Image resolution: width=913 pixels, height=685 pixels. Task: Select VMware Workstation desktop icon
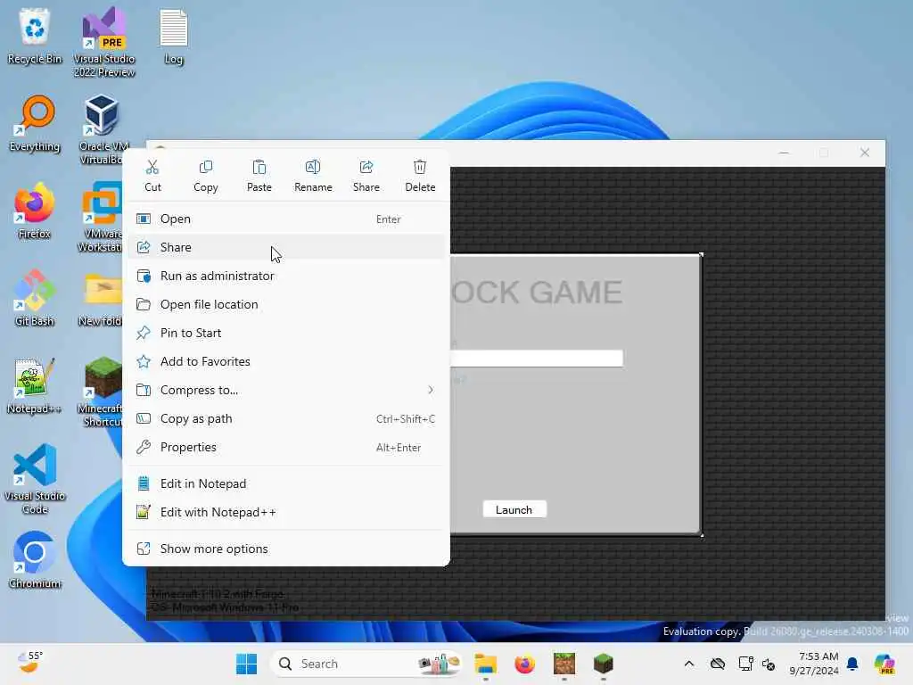tap(100, 217)
